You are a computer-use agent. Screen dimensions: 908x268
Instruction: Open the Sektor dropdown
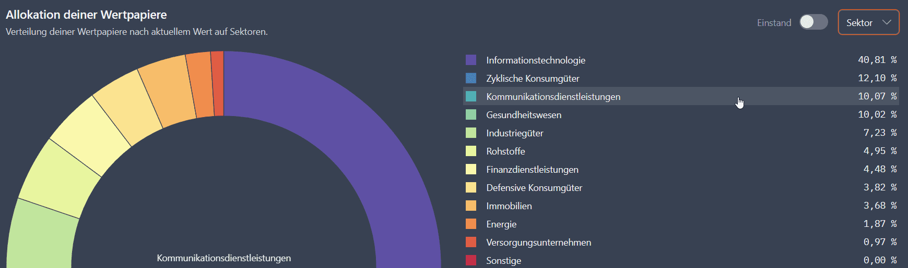coord(868,22)
